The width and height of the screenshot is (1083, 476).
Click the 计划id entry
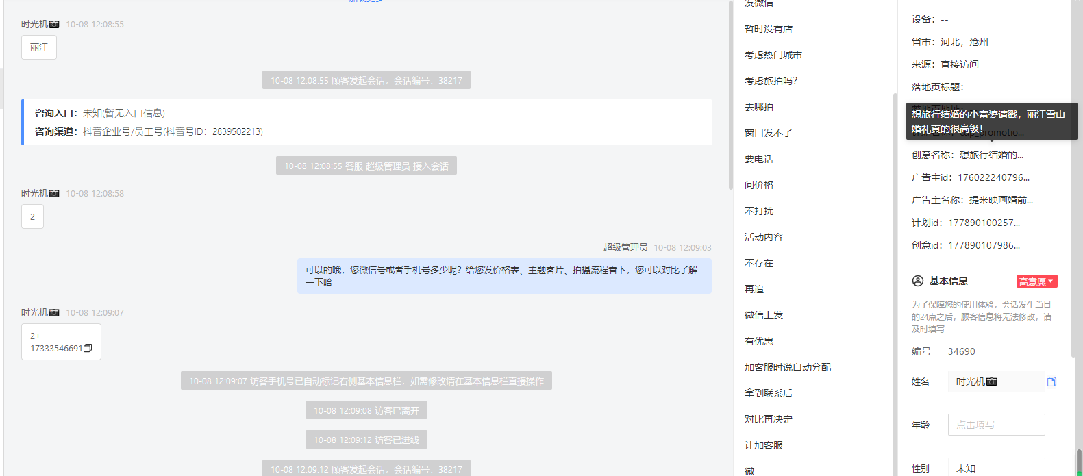966,223
